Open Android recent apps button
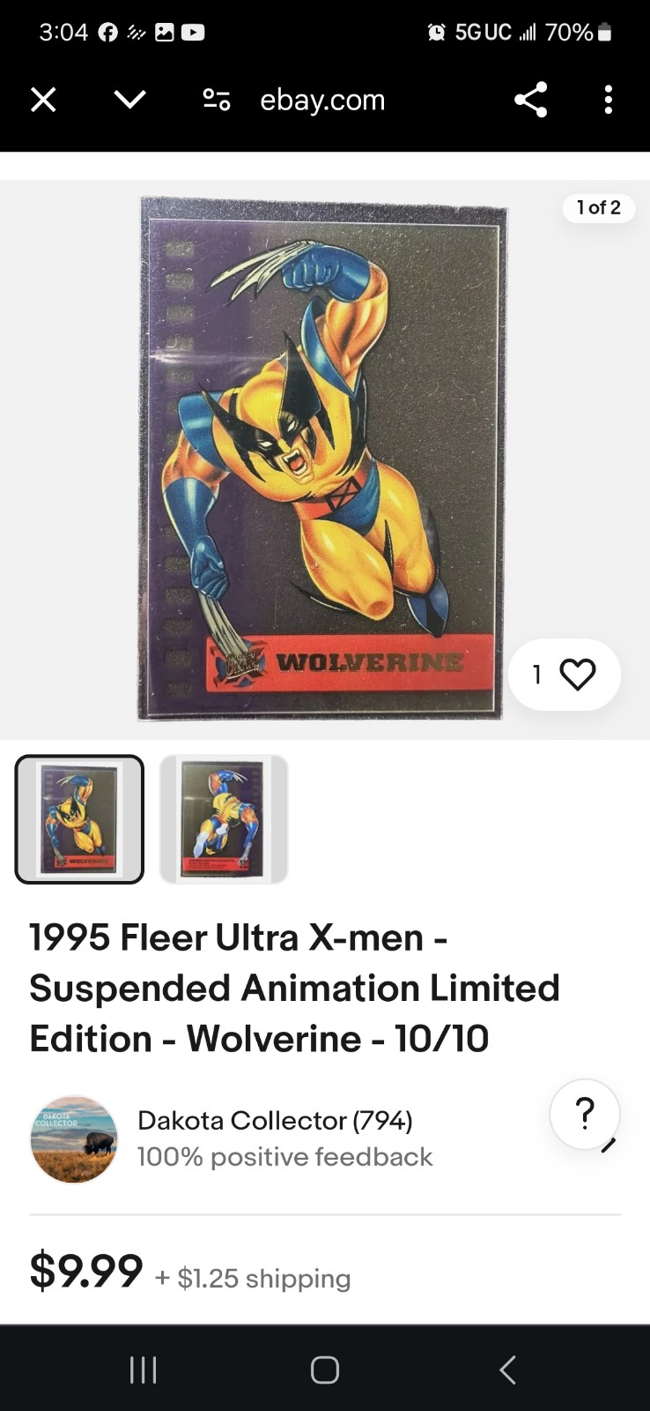Image resolution: width=650 pixels, height=1411 pixels. click(x=143, y=1370)
